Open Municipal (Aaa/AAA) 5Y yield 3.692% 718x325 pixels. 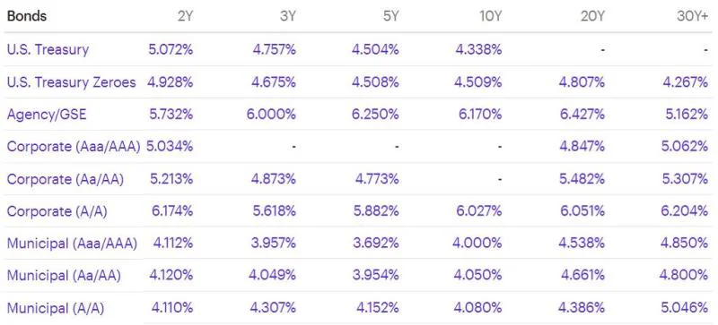click(x=375, y=244)
